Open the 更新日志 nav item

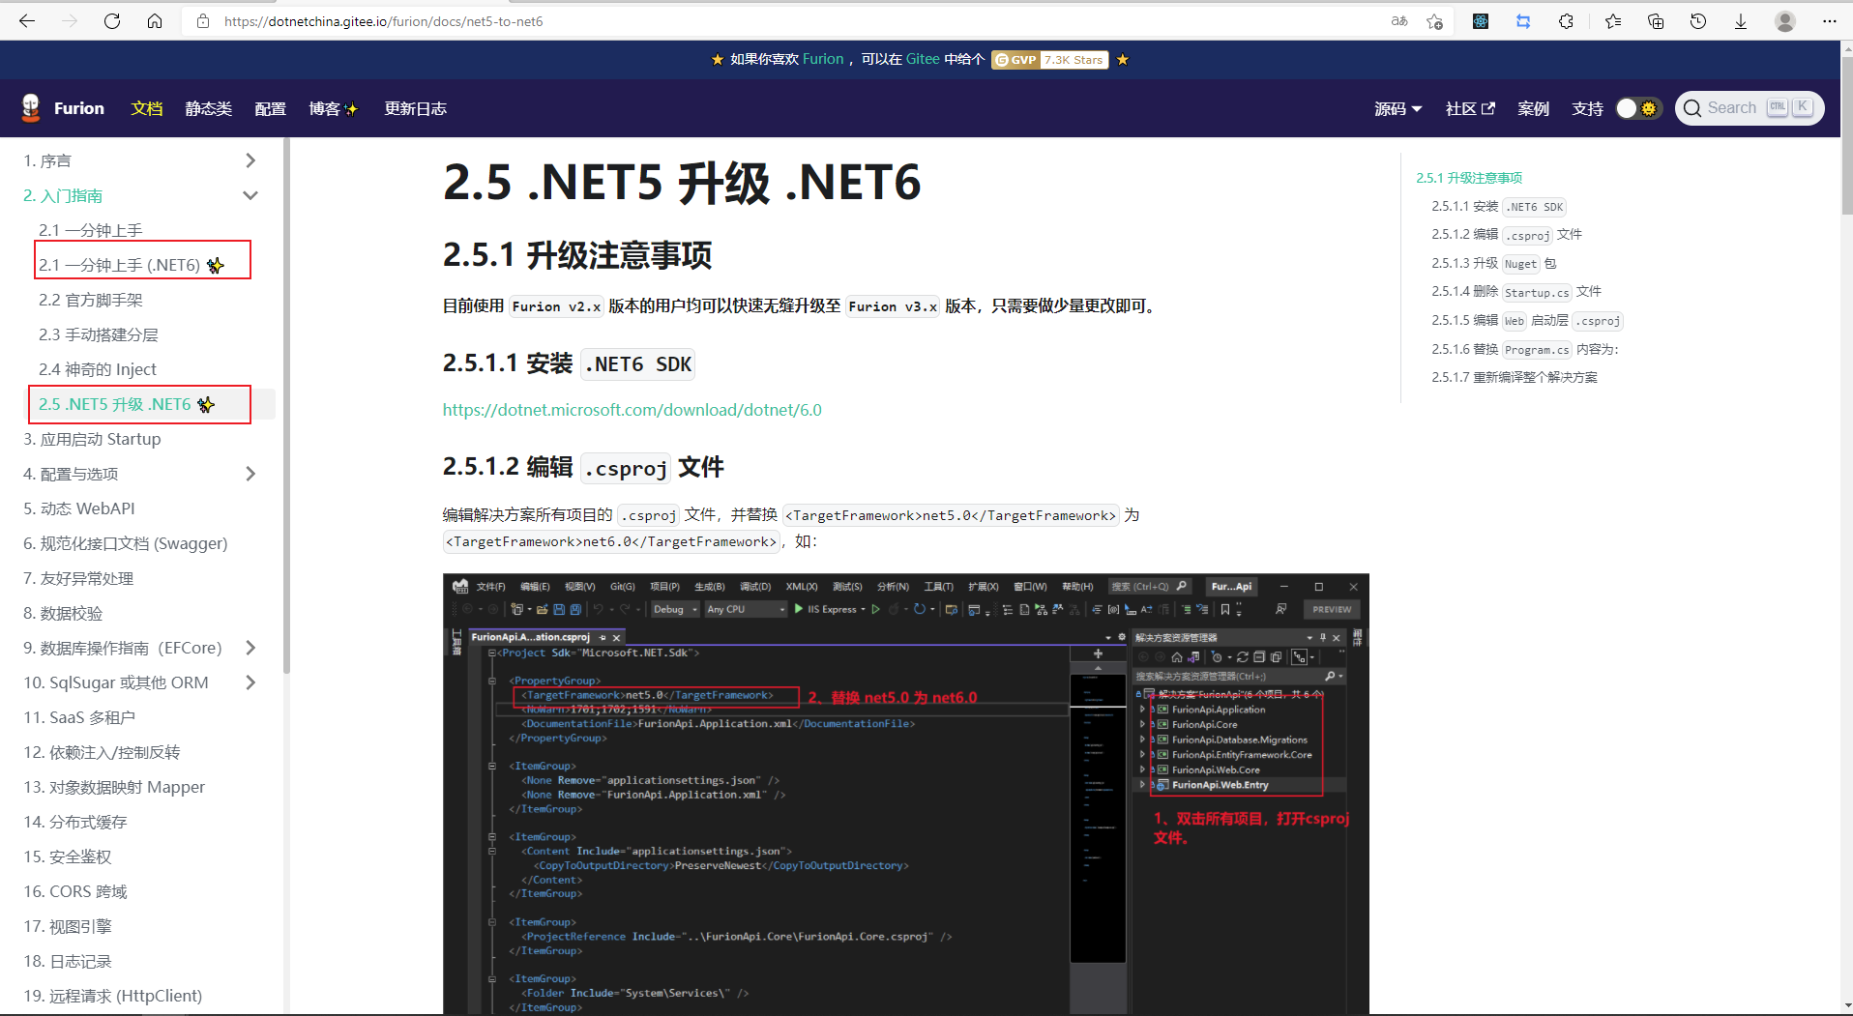click(x=416, y=108)
